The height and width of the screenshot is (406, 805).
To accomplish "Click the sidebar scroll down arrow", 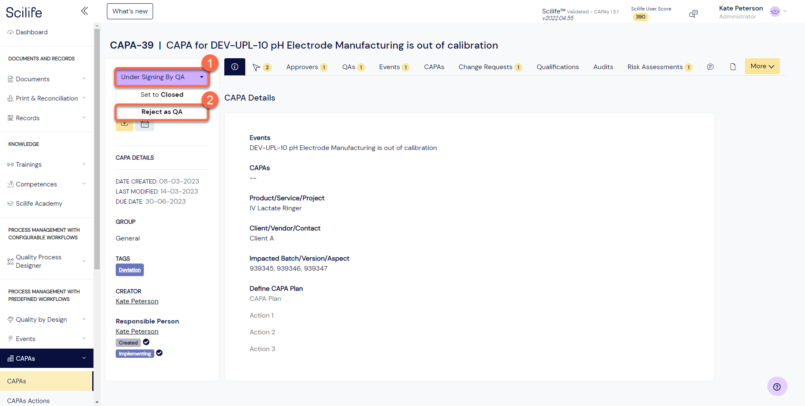I will click(97, 402).
